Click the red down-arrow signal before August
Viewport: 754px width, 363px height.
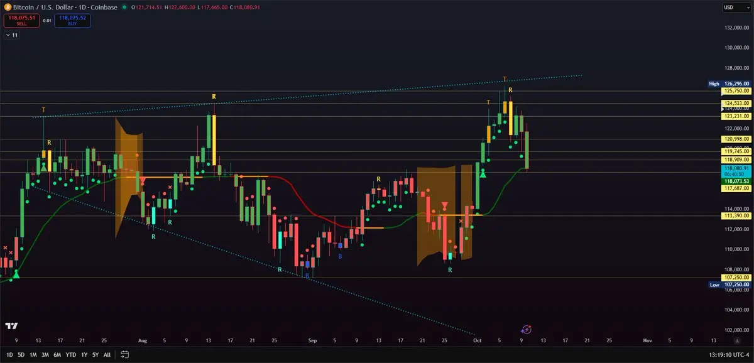tap(143, 181)
